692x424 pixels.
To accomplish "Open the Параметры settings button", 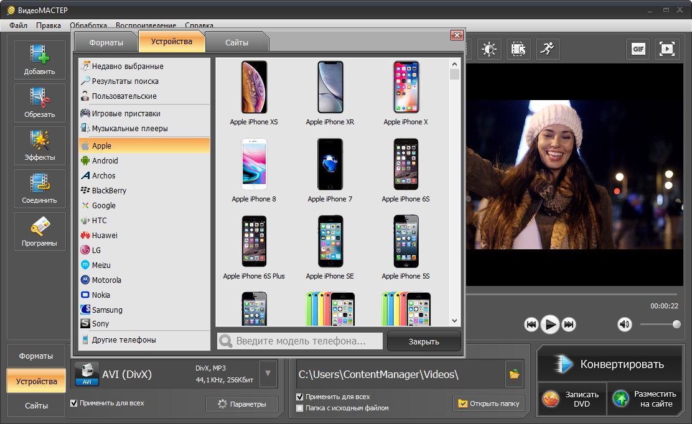I will 242,403.
